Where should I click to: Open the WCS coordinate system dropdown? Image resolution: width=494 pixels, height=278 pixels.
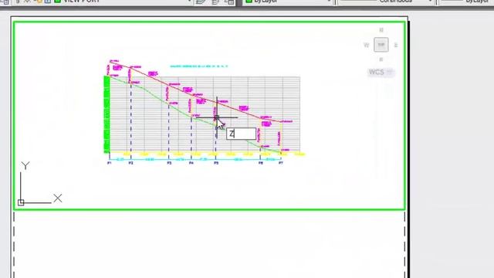point(381,72)
